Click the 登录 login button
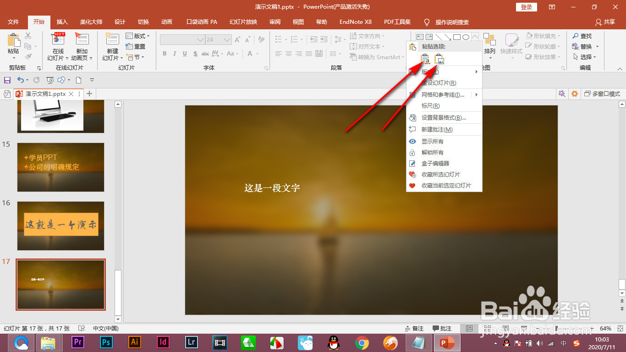 click(x=527, y=7)
